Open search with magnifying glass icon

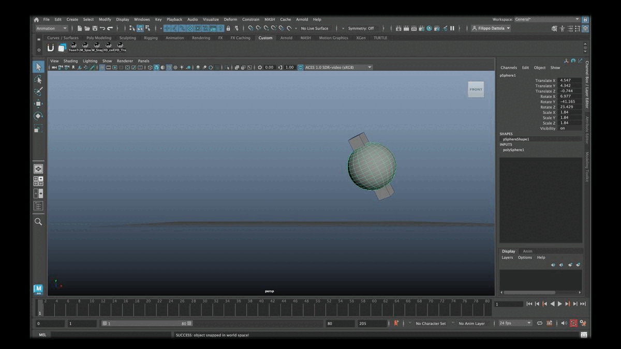(38, 221)
